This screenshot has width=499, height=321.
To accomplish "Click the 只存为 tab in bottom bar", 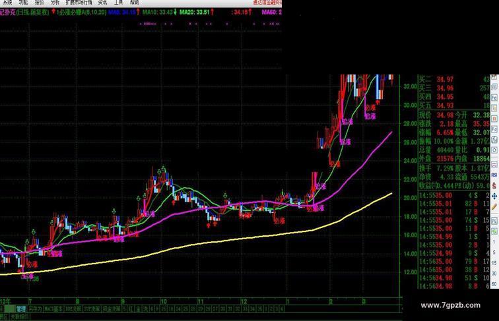I will click(35, 308).
